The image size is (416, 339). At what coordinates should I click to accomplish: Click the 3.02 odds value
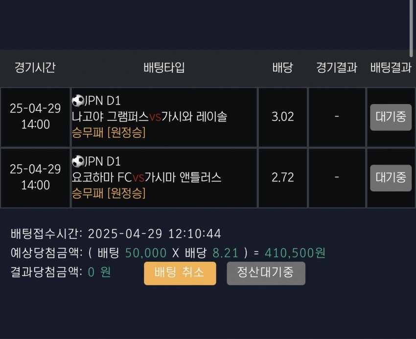click(x=282, y=117)
